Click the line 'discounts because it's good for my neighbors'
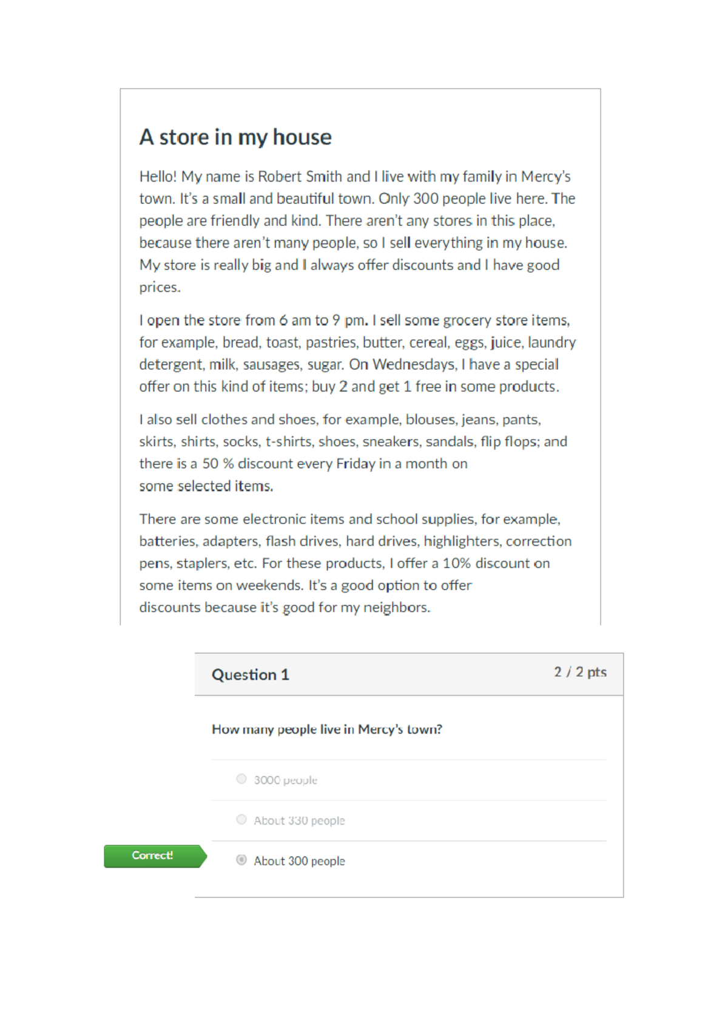 click(x=285, y=607)
